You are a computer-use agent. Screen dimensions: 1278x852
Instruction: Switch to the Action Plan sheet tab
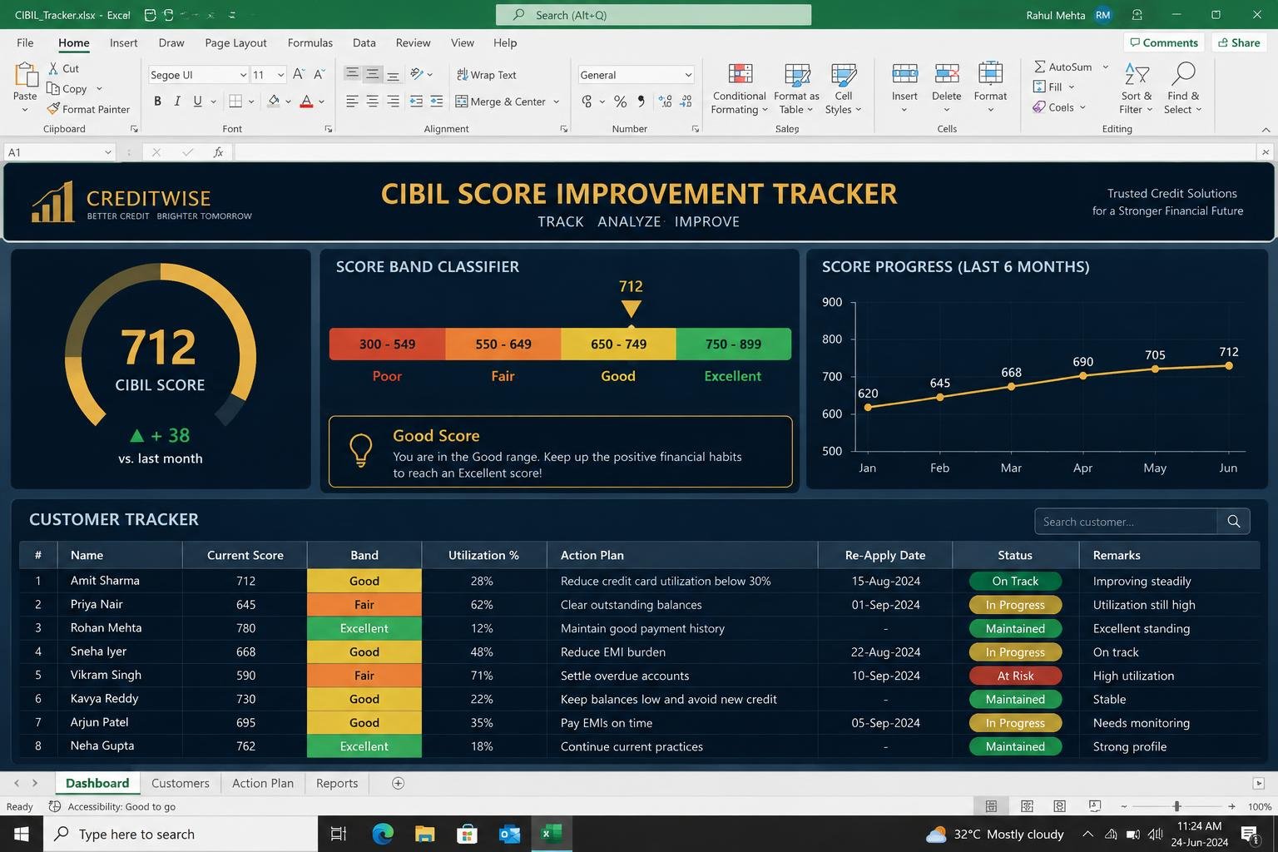point(263,783)
